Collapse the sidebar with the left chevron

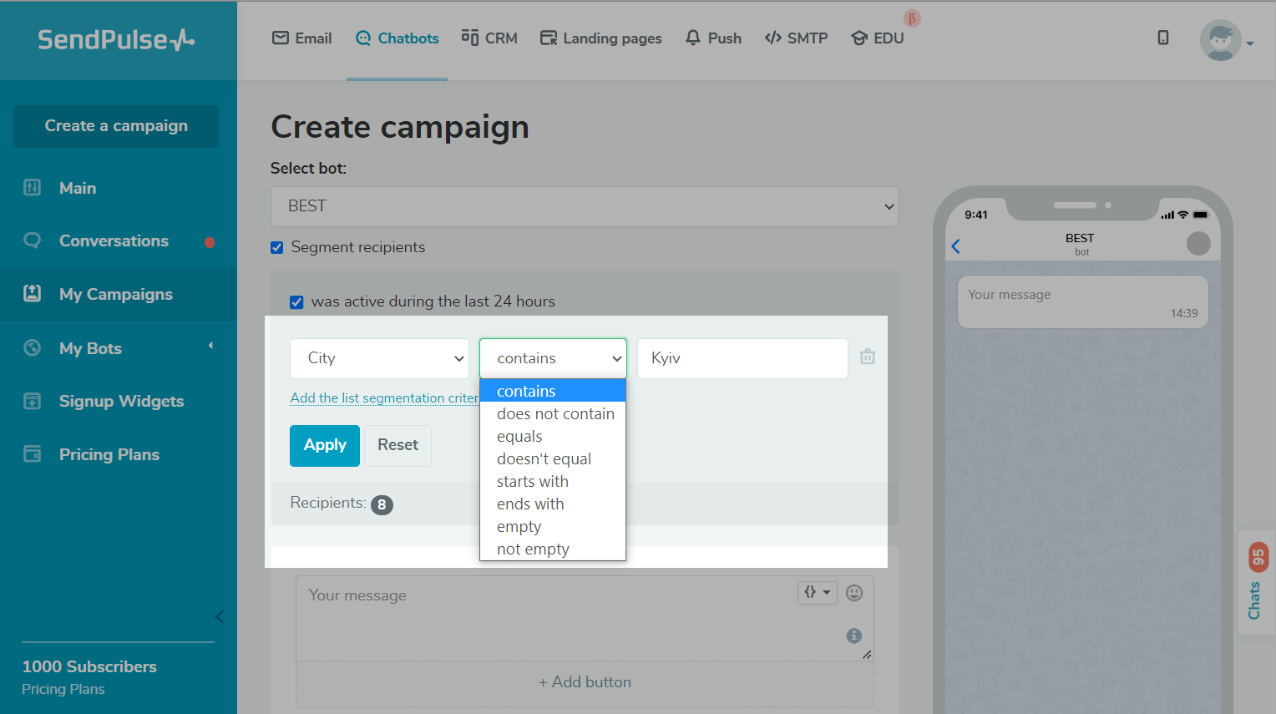220,617
